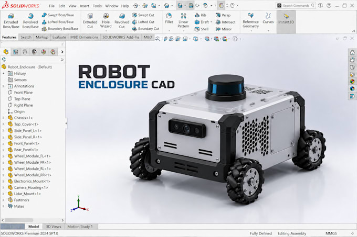357x237 pixels.
Task: Expand the Annotations node
Action: 4,86
